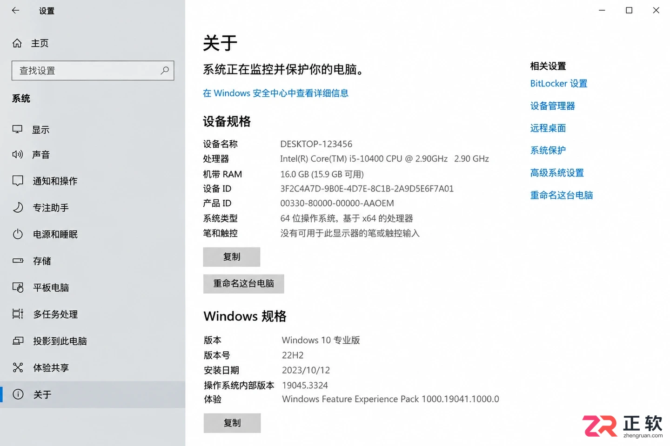670x446 pixels.
Task: Click the 通知和操作 message icon
Action: click(18, 181)
